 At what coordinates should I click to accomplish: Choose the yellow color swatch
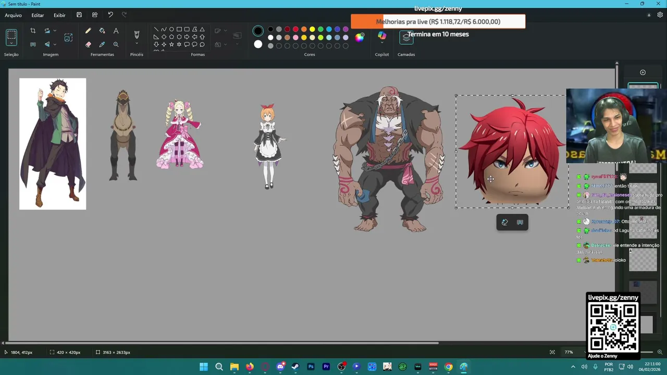point(312,29)
